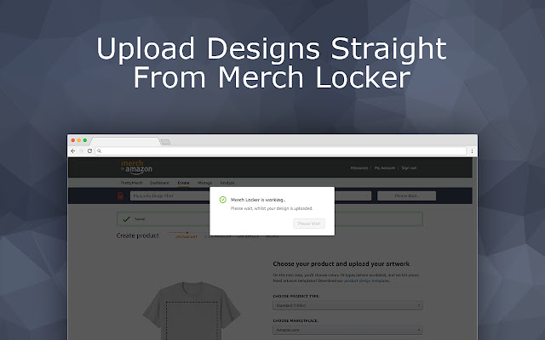Click the green checkmark in the dialog
Image resolution: width=545 pixels, height=340 pixels.
(223, 200)
